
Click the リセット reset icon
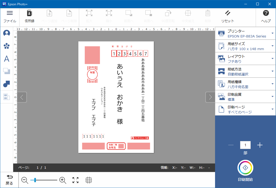pos(227,16)
